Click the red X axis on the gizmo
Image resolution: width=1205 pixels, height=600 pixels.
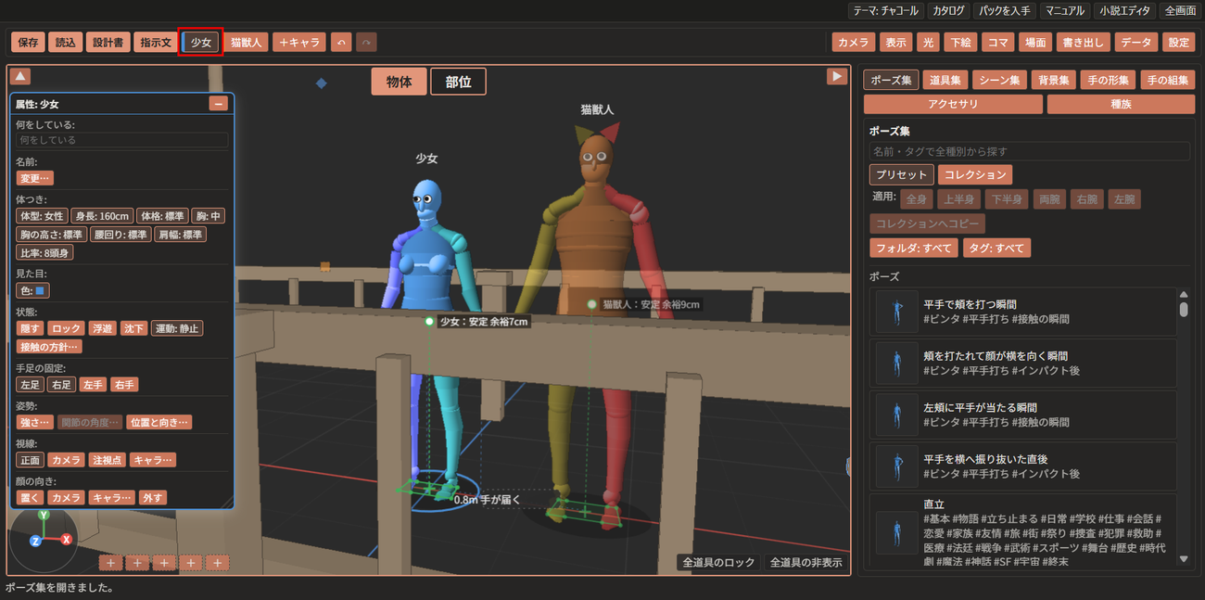click(67, 539)
